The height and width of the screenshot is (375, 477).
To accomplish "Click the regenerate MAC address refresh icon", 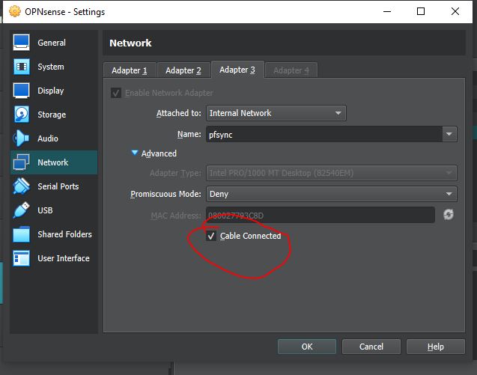I will 449,215.
